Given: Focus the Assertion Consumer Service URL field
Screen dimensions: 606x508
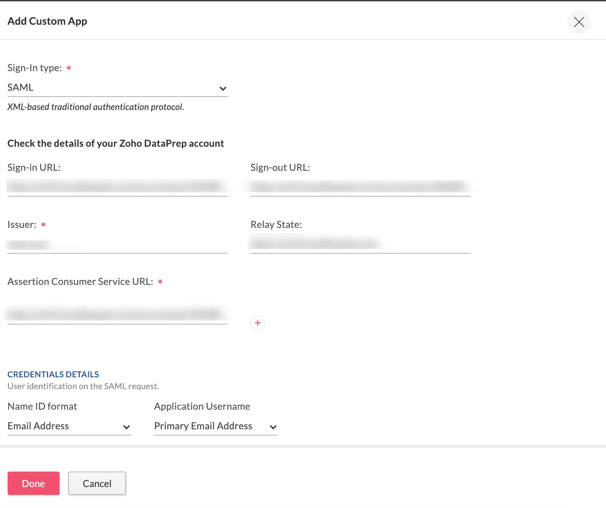Looking at the screenshot, I should pos(117,314).
